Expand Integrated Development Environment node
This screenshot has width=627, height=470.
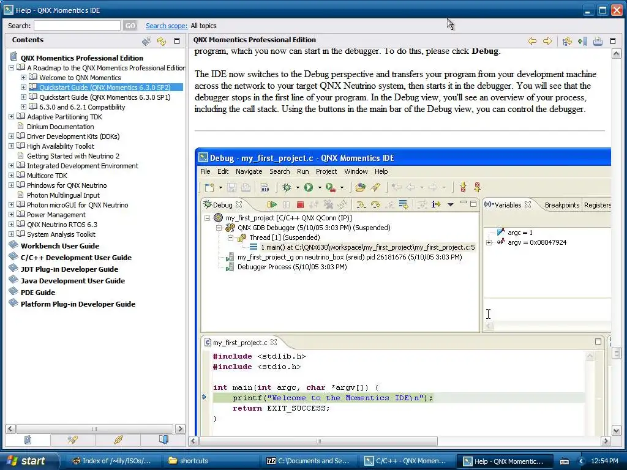(11, 165)
